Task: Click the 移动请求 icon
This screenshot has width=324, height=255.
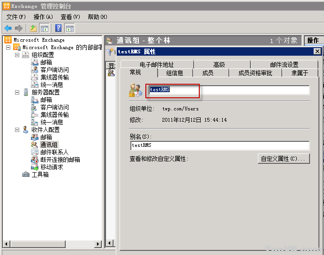Action: tap(35, 167)
